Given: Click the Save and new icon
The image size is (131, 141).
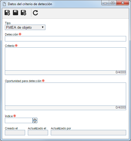Looking at the screenshot, I should tap(7, 13).
